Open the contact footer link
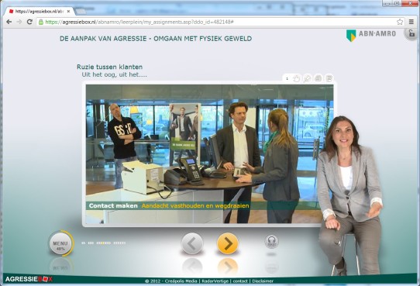 pos(240,281)
